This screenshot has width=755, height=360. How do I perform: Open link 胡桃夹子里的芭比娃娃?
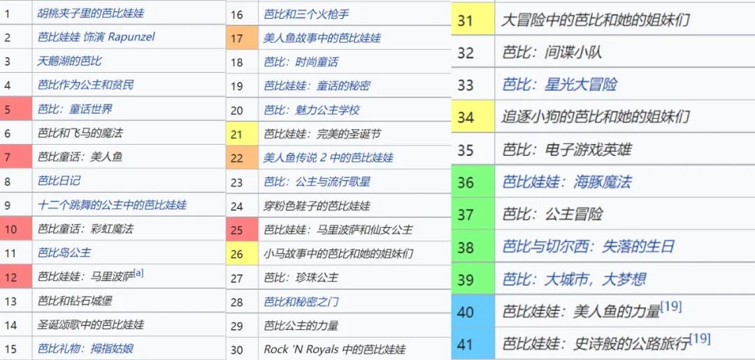(90, 13)
